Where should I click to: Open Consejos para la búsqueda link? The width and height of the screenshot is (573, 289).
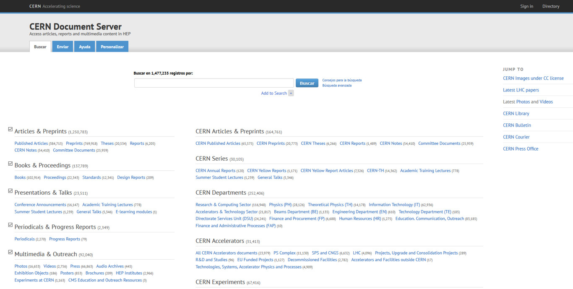[x=342, y=80]
